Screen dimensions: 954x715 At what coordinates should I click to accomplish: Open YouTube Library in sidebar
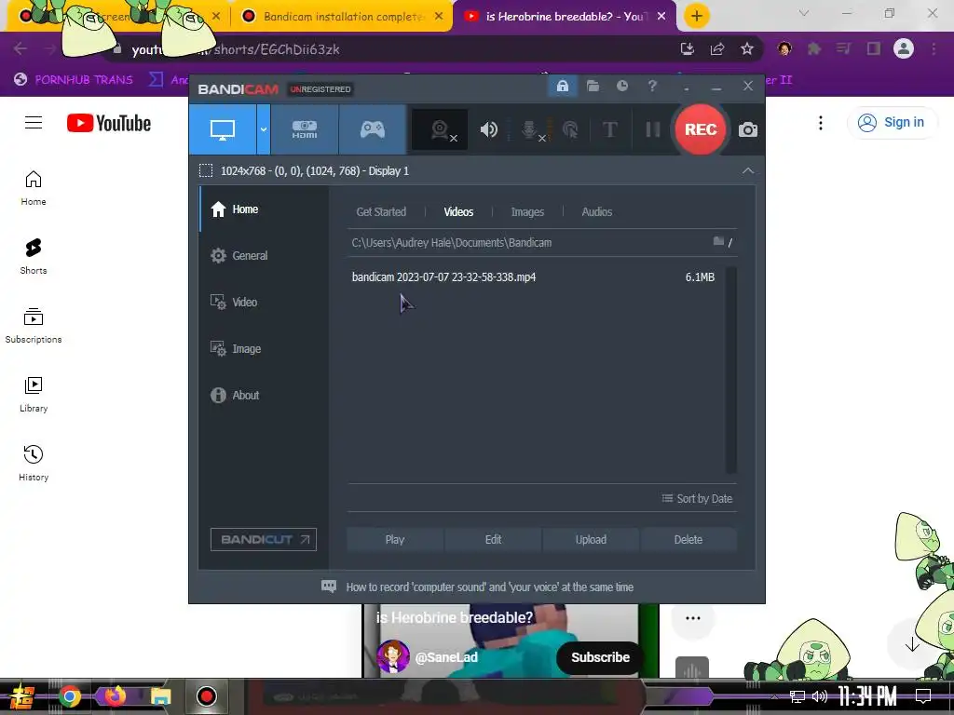(x=34, y=395)
